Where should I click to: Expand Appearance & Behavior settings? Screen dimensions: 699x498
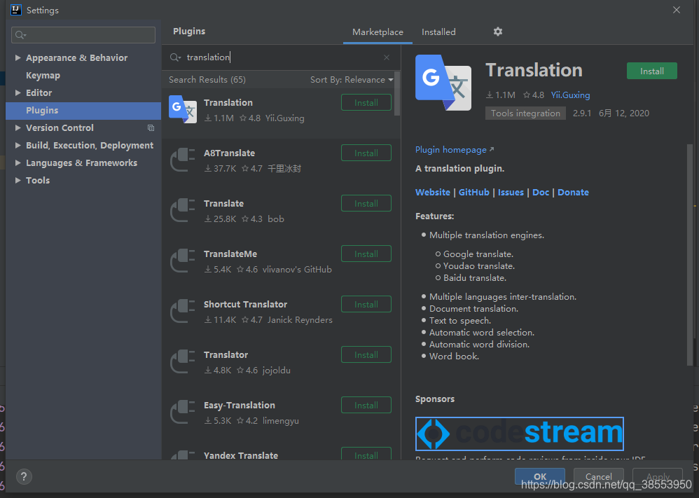18,57
